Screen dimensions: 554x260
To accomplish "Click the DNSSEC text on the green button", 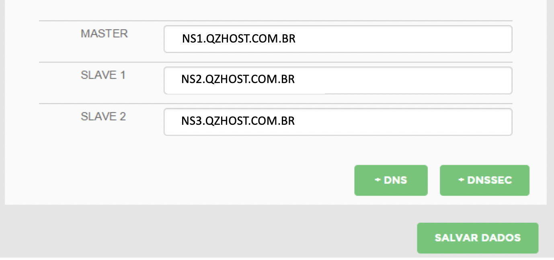I will click(489, 180).
